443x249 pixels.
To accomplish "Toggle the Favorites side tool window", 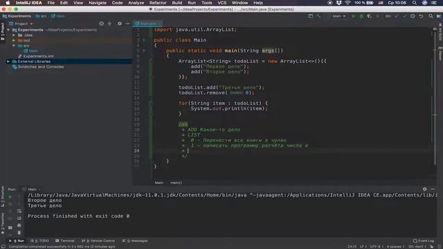I will pos(3,223).
